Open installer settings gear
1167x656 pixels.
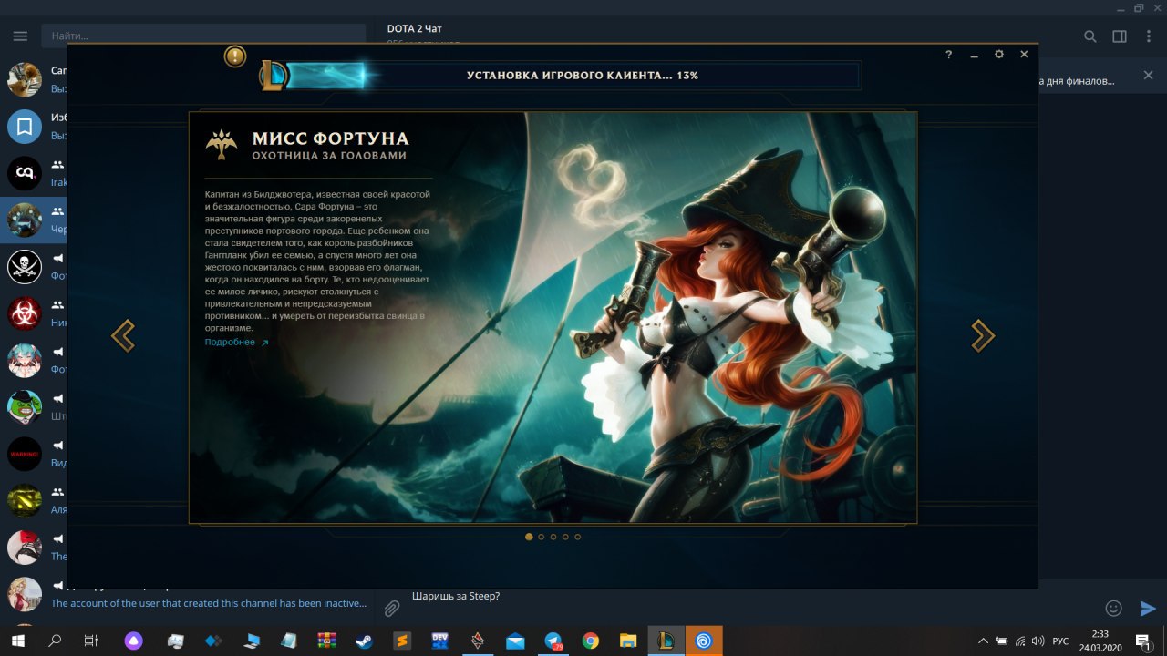[999, 55]
